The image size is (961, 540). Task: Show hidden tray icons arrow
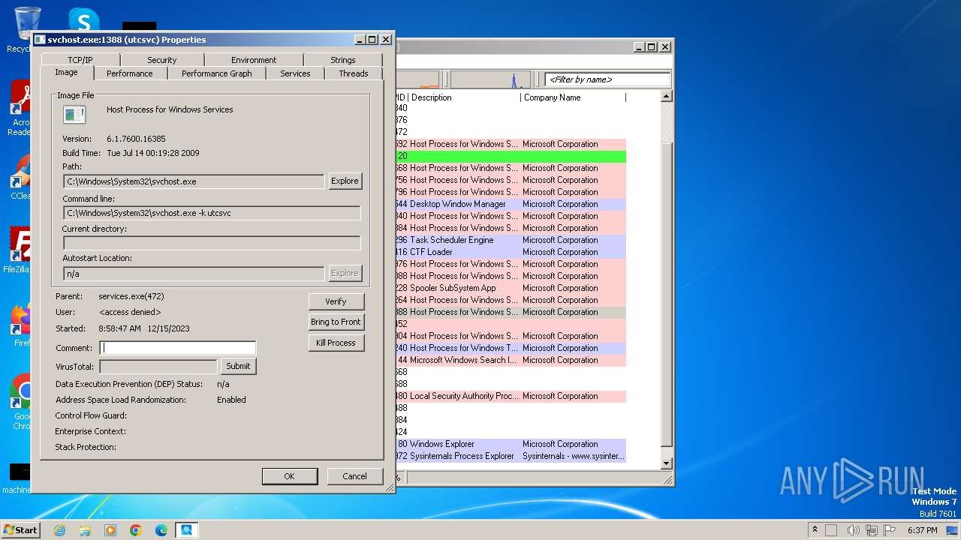pyautogui.click(x=815, y=530)
